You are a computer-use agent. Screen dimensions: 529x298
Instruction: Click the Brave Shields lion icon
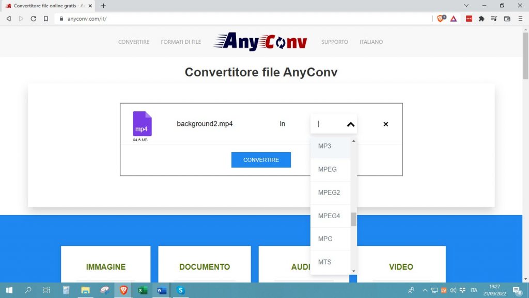point(441,19)
